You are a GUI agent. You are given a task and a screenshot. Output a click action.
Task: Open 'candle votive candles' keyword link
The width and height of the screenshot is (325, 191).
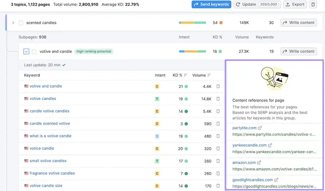[49, 111]
